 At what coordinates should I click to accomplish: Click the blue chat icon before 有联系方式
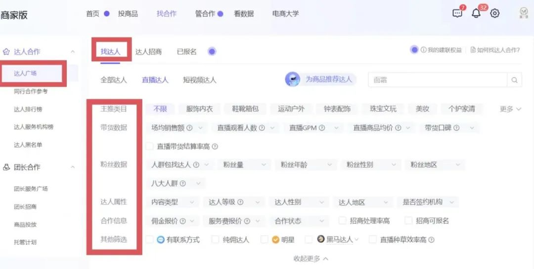tap(160, 239)
